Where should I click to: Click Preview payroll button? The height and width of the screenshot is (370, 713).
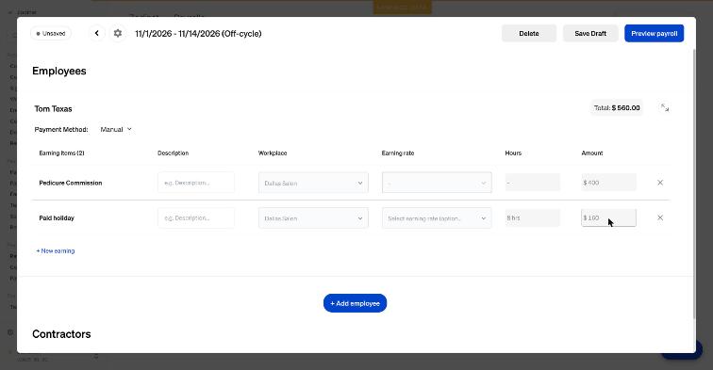click(x=654, y=34)
